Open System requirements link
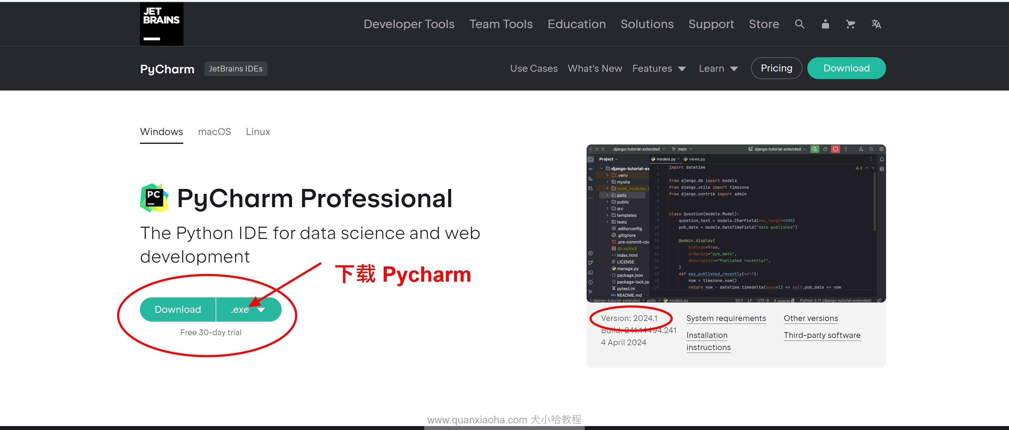 click(x=726, y=318)
